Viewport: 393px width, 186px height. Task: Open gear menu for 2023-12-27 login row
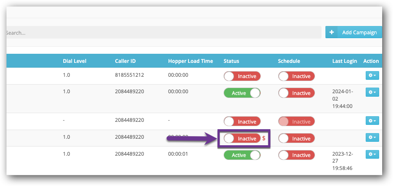coord(372,155)
